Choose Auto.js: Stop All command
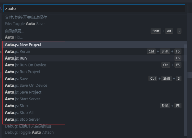Screen dimensions: 192x138 click(x=19, y=113)
